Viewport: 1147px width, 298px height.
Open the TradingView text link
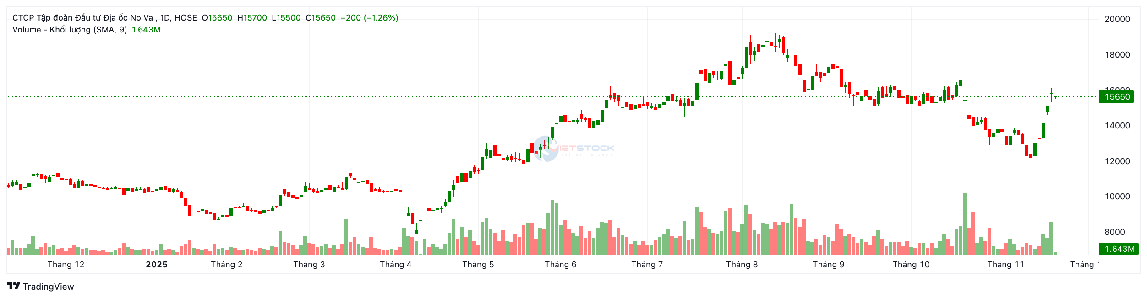coord(48,287)
